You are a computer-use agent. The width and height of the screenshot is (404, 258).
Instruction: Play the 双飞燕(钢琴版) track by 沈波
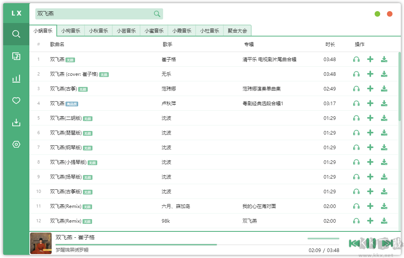pyautogui.click(x=356, y=147)
